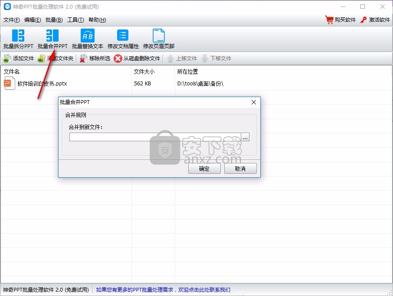Open Modify Header Footer (修改页眉页脚) tool
This screenshot has height=296, width=393.
[x=158, y=39]
